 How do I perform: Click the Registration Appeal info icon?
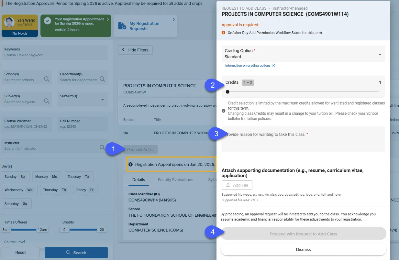(x=131, y=164)
